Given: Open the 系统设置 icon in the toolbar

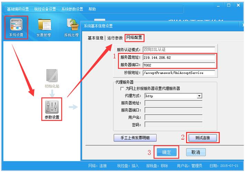Looking at the screenshot, I should [x=16, y=28].
